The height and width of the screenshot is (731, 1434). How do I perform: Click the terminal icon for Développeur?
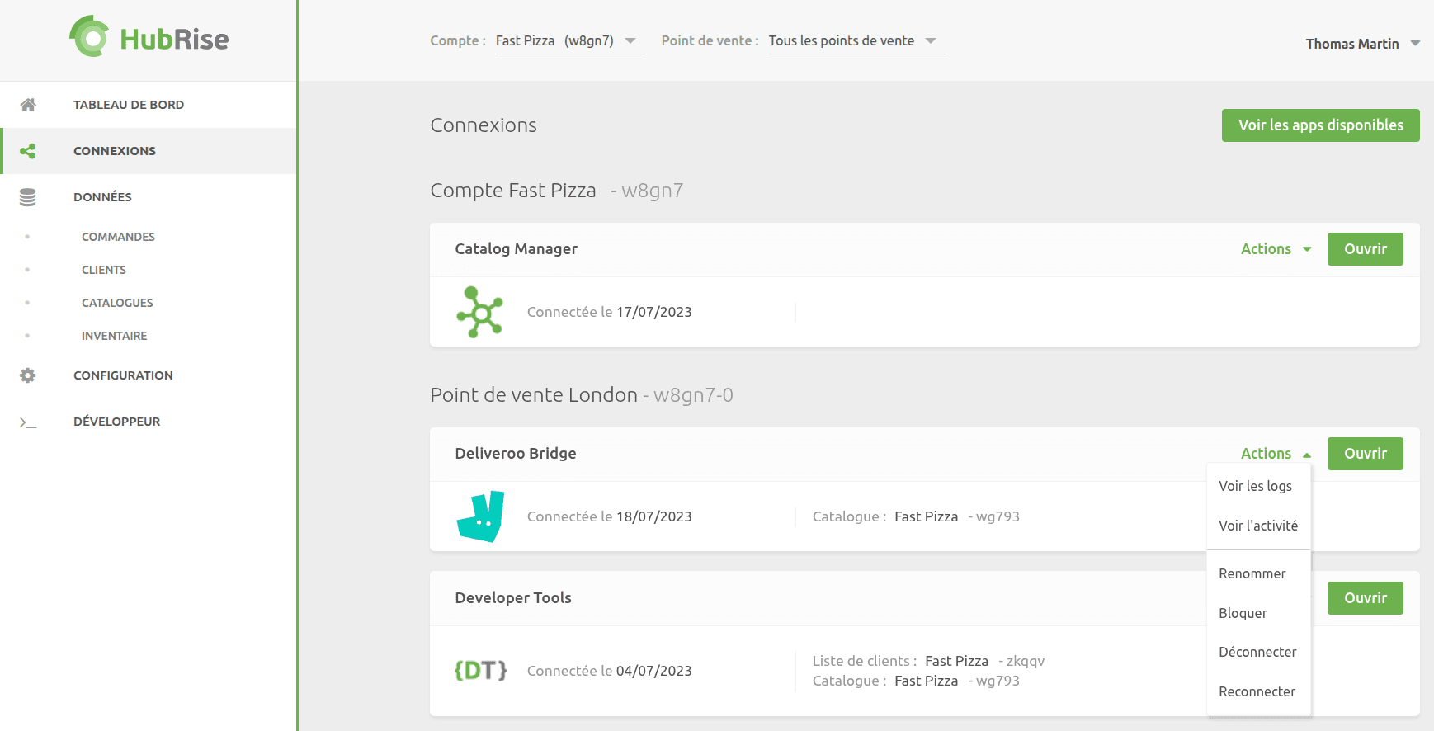[x=28, y=422]
